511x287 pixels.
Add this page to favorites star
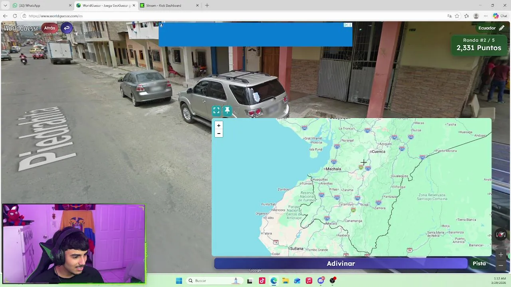[x=457, y=16]
